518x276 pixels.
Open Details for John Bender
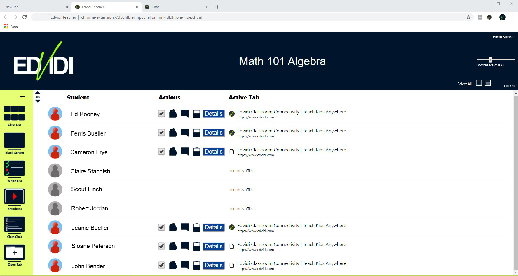tap(214, 265)
